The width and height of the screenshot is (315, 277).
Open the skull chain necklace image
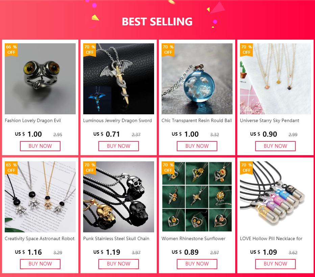119,197
